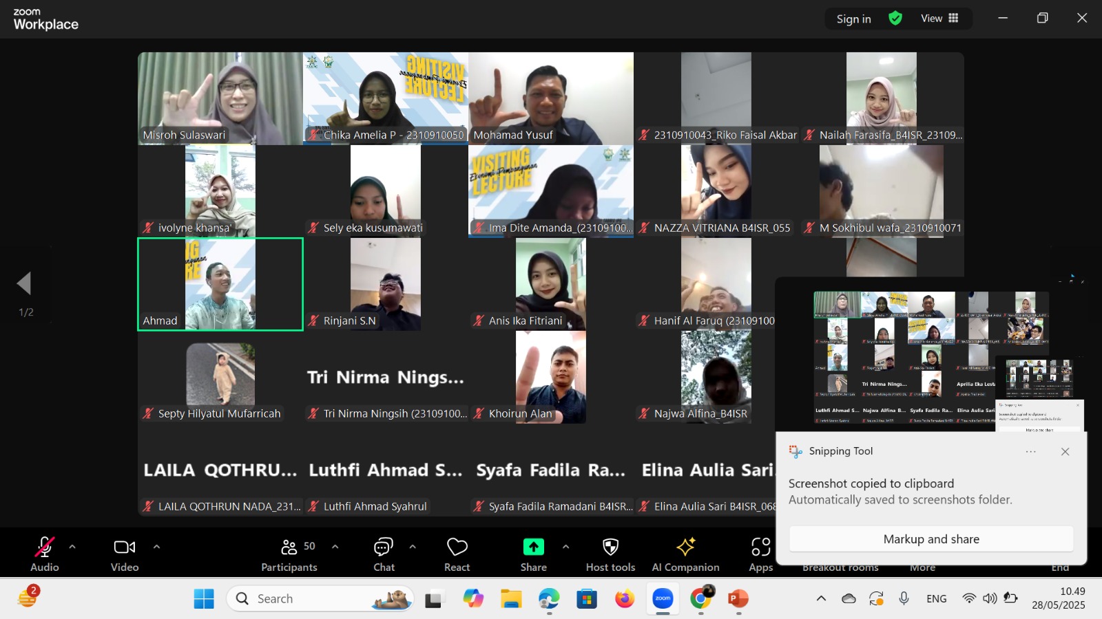Start screen sharing with Share button
This screenshot has width=1102, height=619.
pos(534,554)
